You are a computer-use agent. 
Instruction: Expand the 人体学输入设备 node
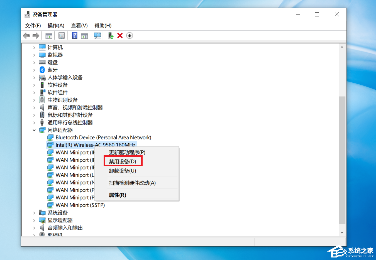tap(34, 78)
